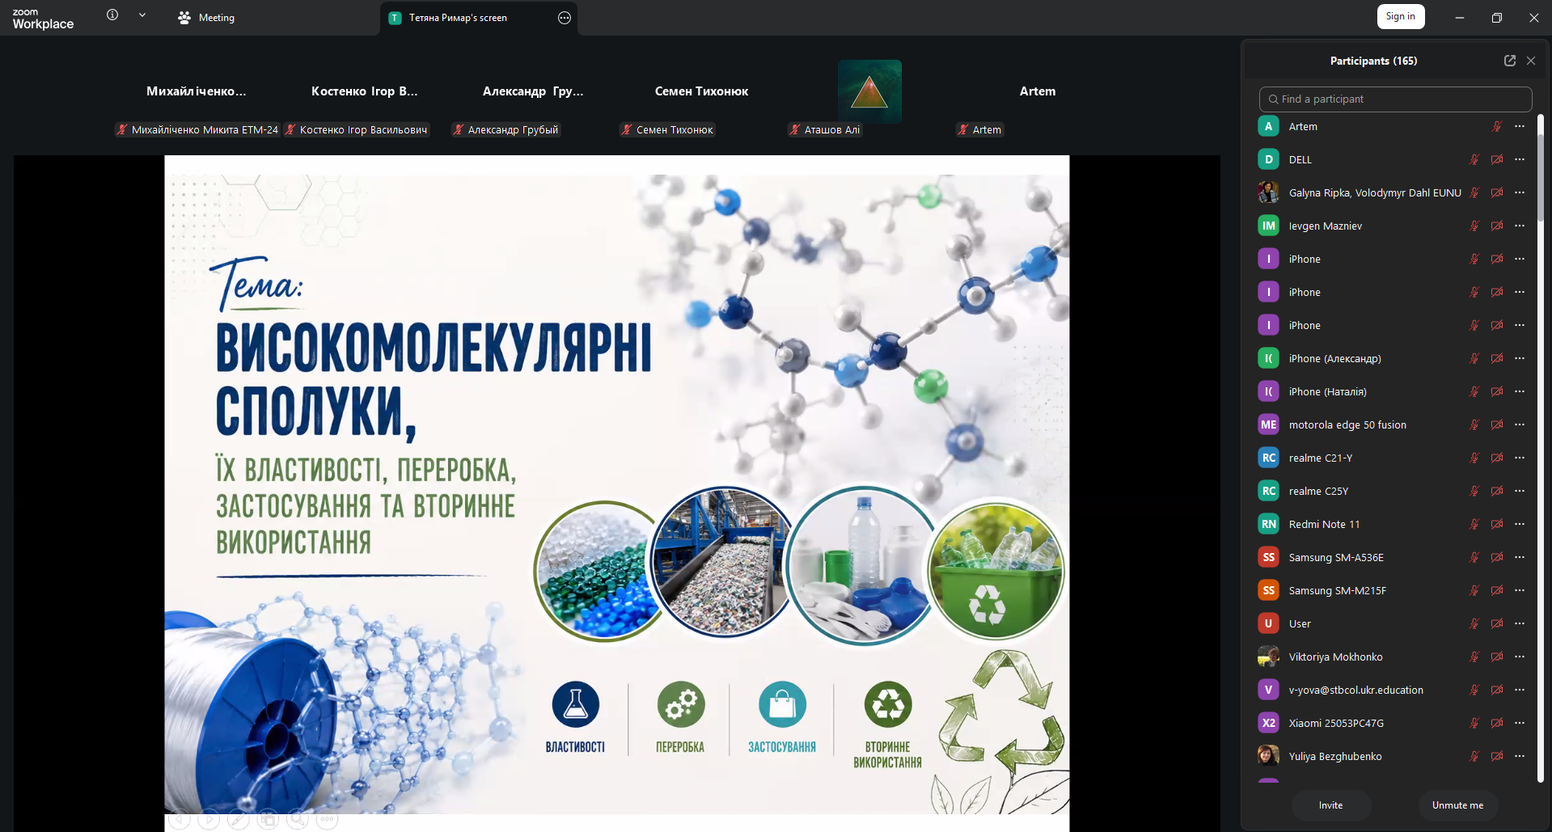Click the Sign in button
Screen dimensions: 1552x832
point(1401,16)
